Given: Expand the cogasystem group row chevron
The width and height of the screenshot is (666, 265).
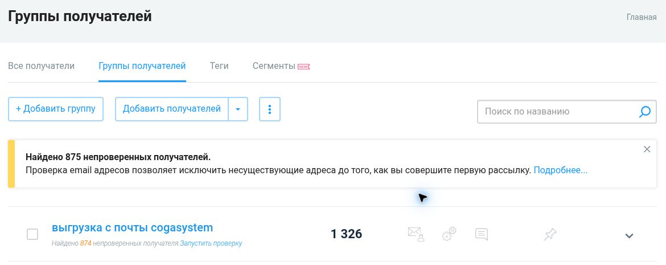Looking at the screenshot, I should pyautogui.click(x=629, y=235).
